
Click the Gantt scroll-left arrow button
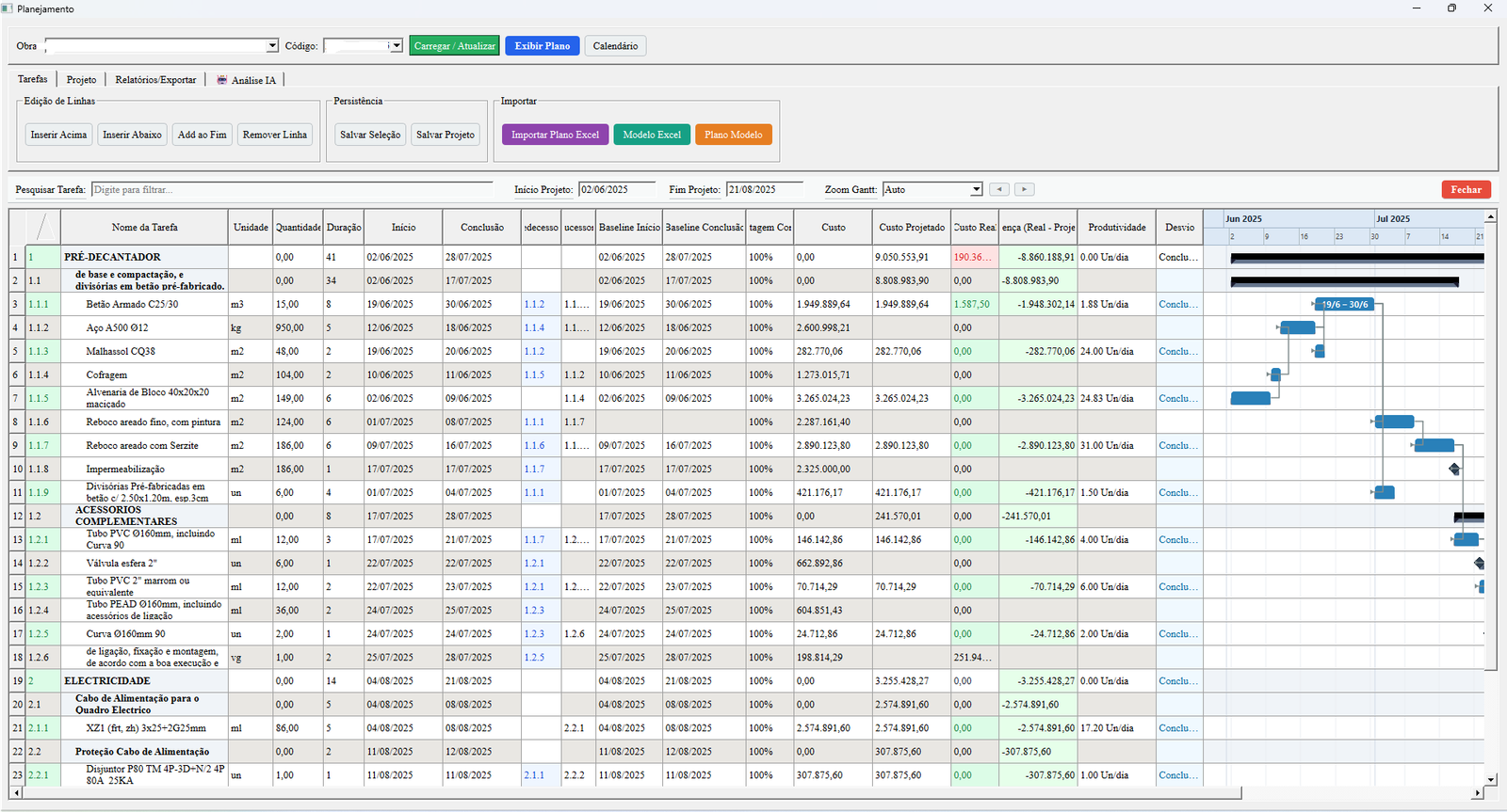coord(999,189)
